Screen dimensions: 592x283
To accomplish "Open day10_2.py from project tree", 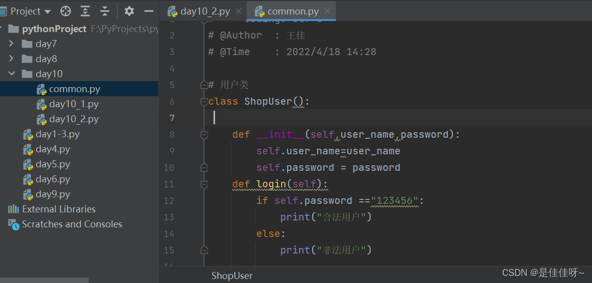I will pos(74,119).
